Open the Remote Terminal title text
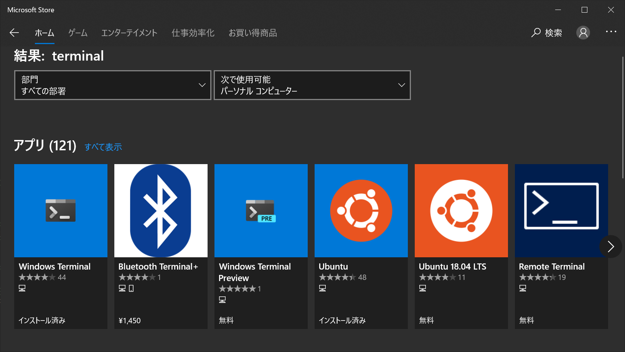625x352 pixels. [x=552, y=266]
